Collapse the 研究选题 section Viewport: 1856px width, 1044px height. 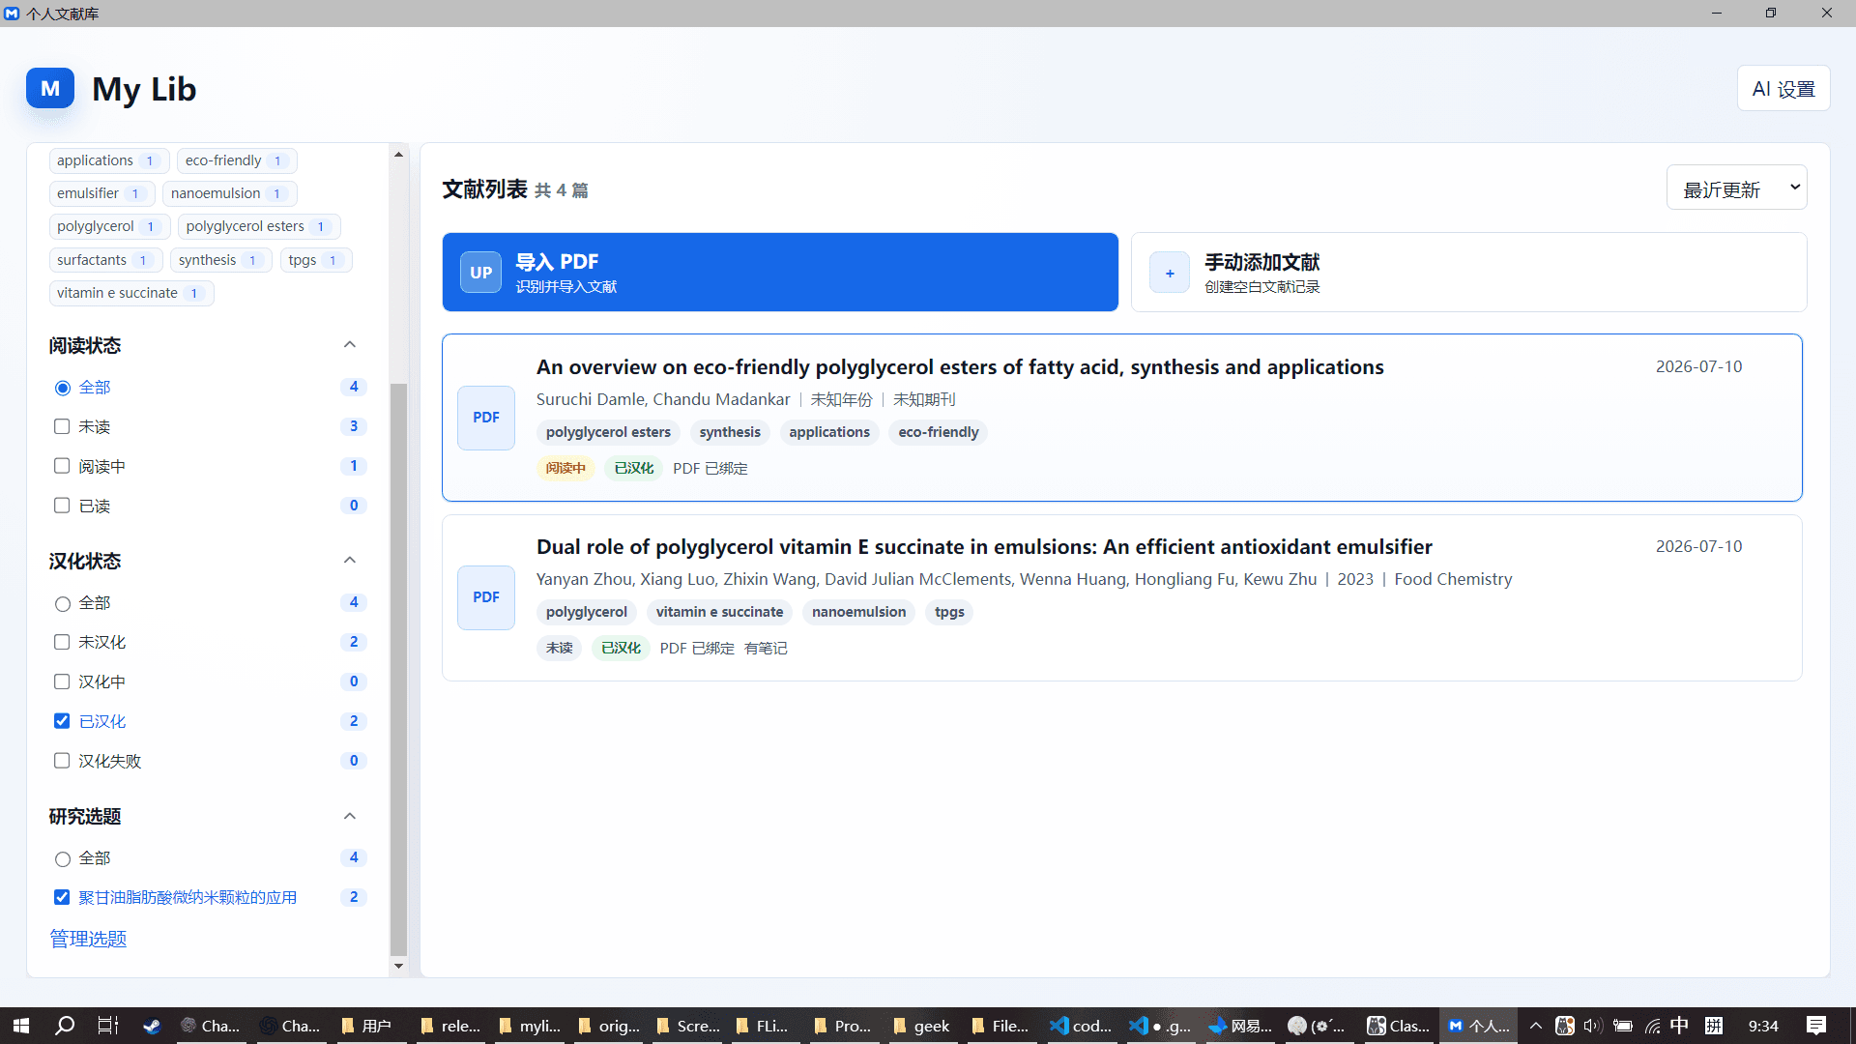coord(350,817)
